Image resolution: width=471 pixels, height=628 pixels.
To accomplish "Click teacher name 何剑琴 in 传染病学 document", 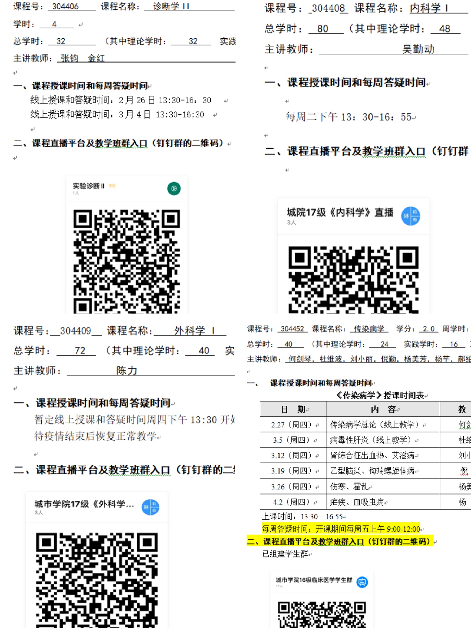I will coord(300,359).
